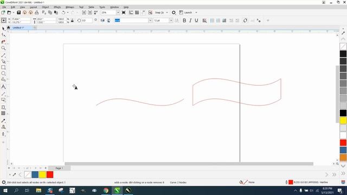Expand the undo history dropdown arrow
Viewport: 347px width, 195px height.
click(68, 12)
